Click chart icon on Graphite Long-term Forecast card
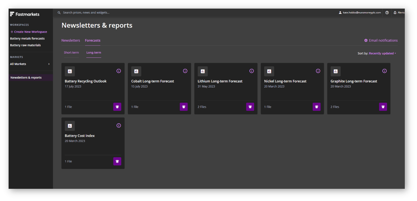Screen dimensions: 417x201 point(335,71)
